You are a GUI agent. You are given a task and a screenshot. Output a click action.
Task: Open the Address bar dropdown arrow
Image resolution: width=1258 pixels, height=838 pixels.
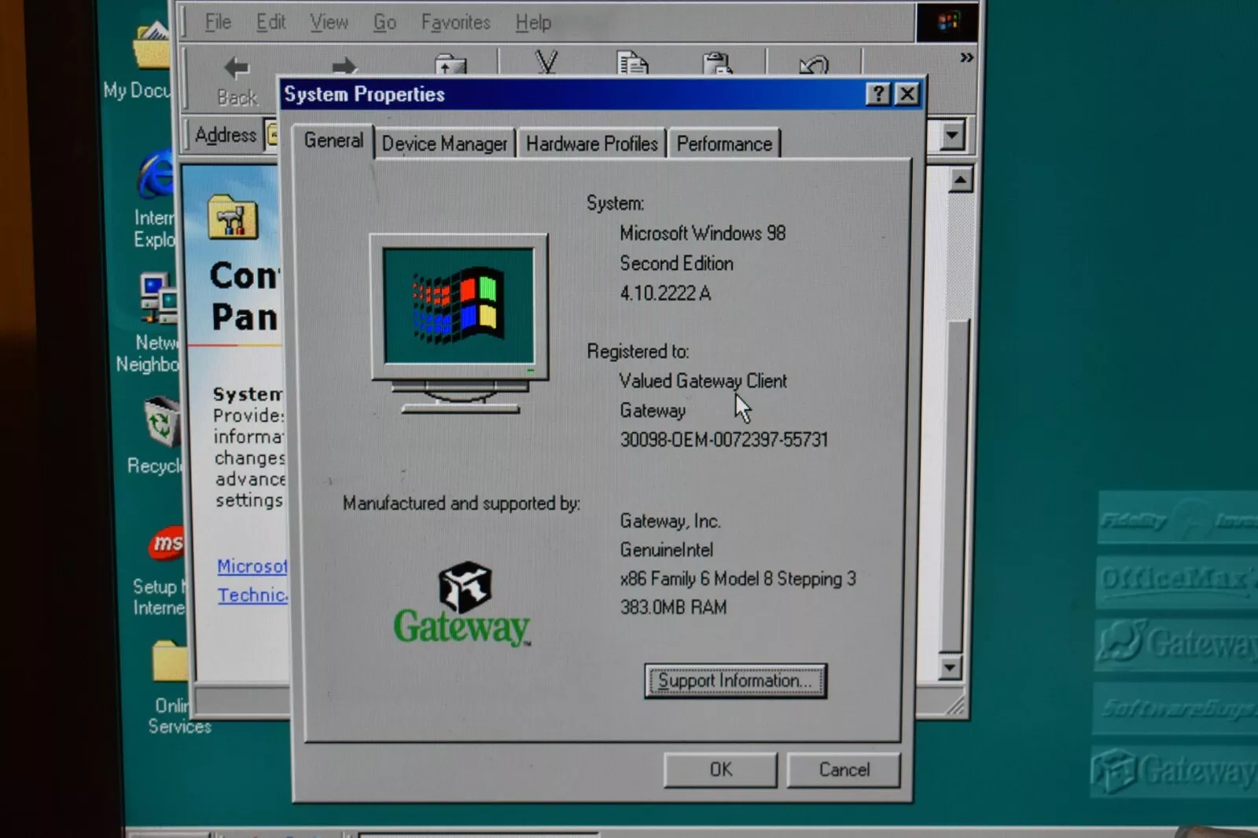click(951, 136)
